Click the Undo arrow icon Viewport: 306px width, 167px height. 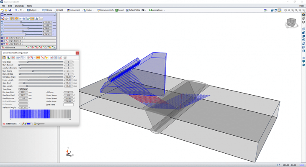click(16, 10)
